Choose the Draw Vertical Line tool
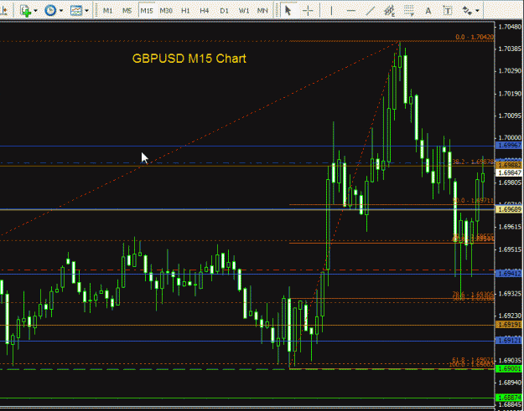 tap(331, 11)
